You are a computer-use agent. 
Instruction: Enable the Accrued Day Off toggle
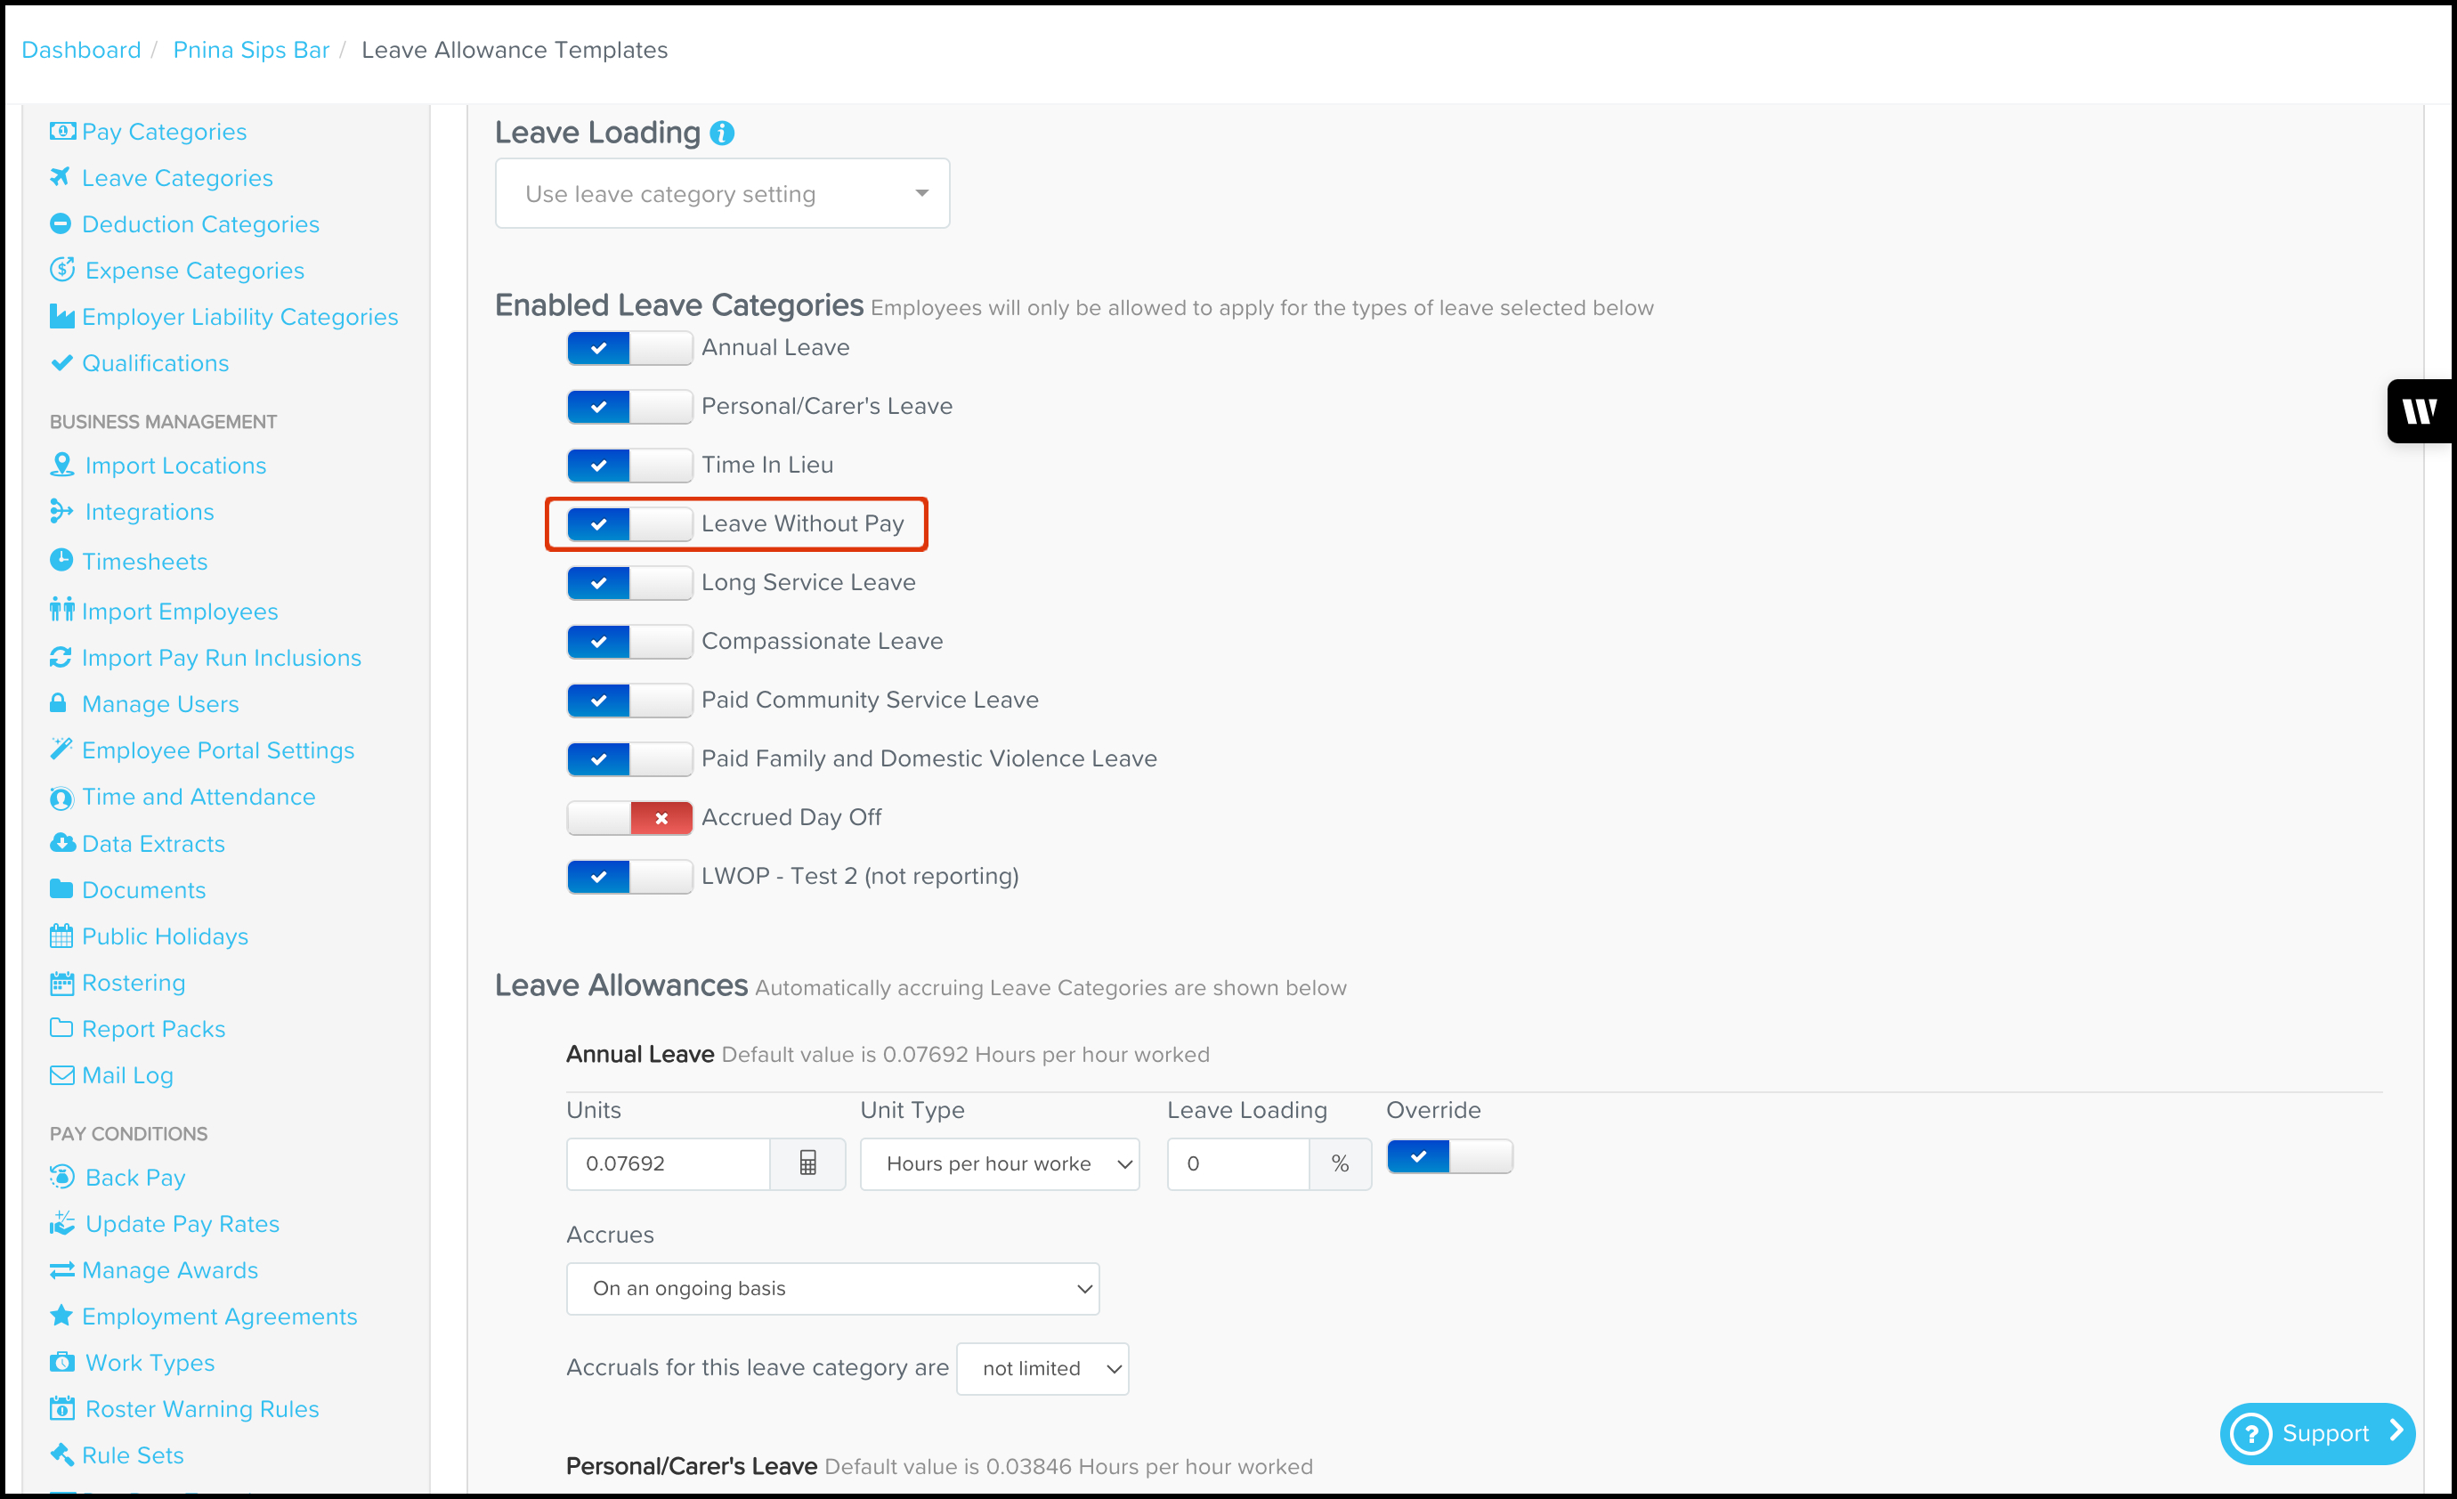tap(628, 818)
